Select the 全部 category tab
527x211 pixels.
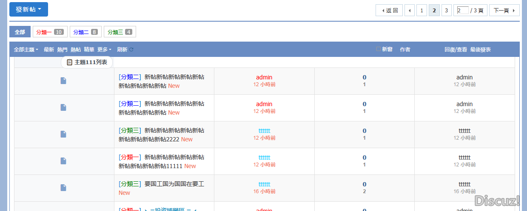(x=20, y=32)
